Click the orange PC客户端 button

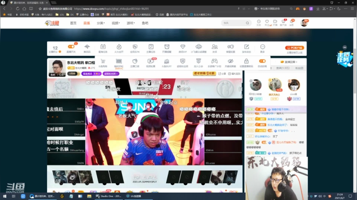pos(295,48)
